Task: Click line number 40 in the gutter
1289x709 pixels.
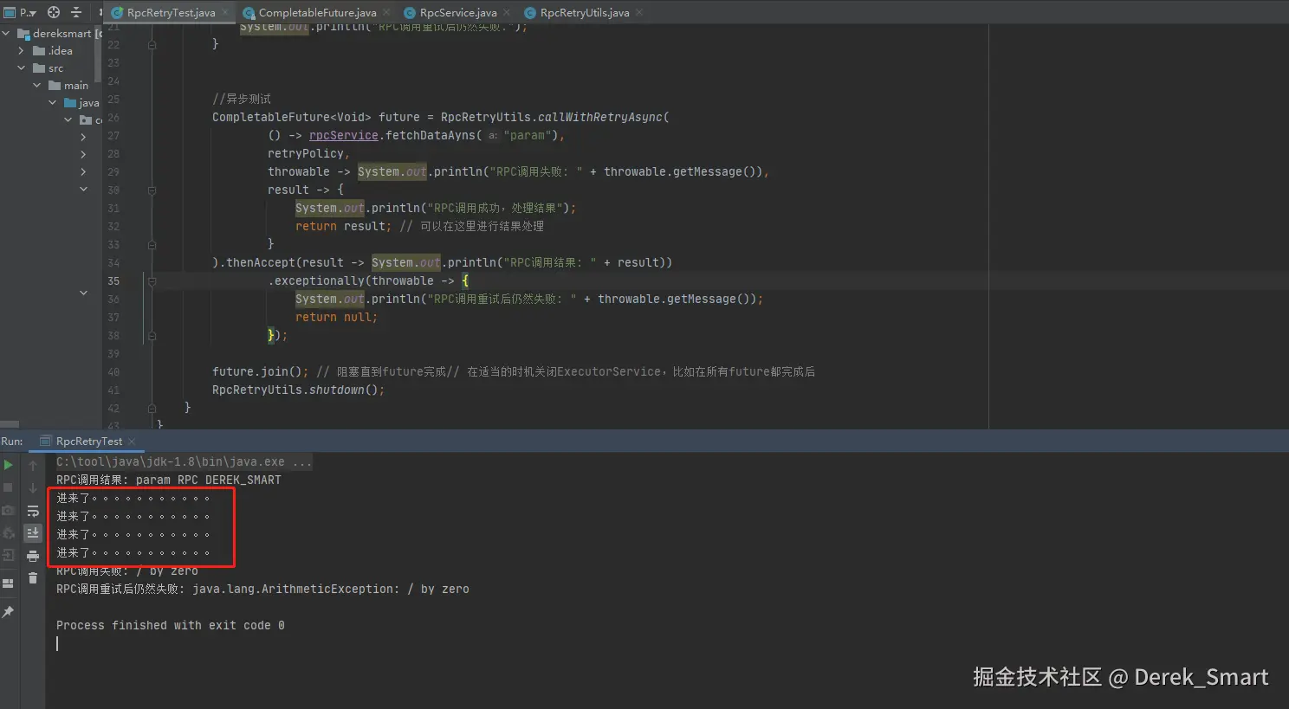Action: [x=113, y=371]
